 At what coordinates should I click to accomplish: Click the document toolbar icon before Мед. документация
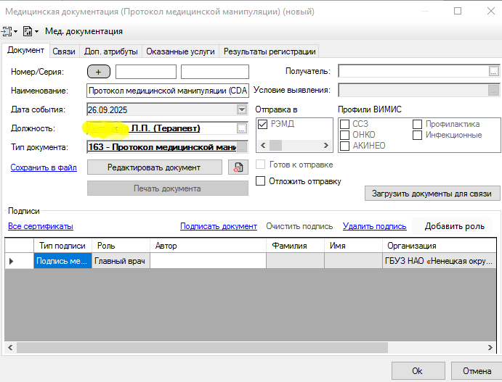pyautogui.click(x=29, y=31)
